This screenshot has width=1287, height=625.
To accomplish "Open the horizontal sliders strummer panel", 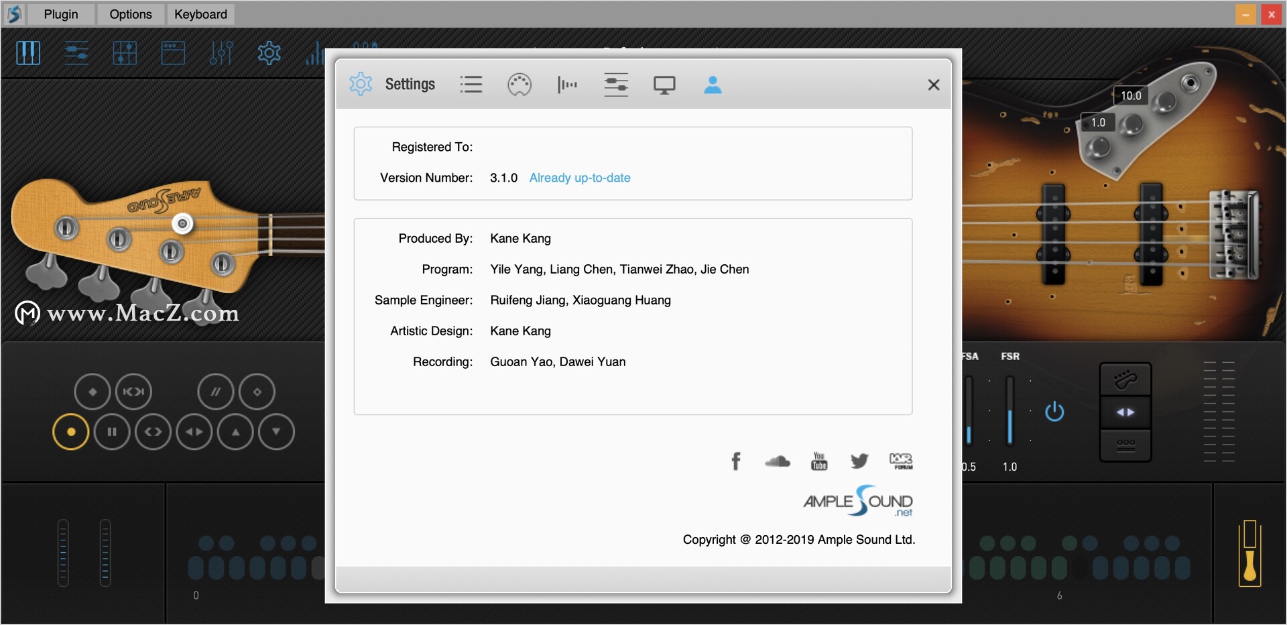I will pos(76,53).
